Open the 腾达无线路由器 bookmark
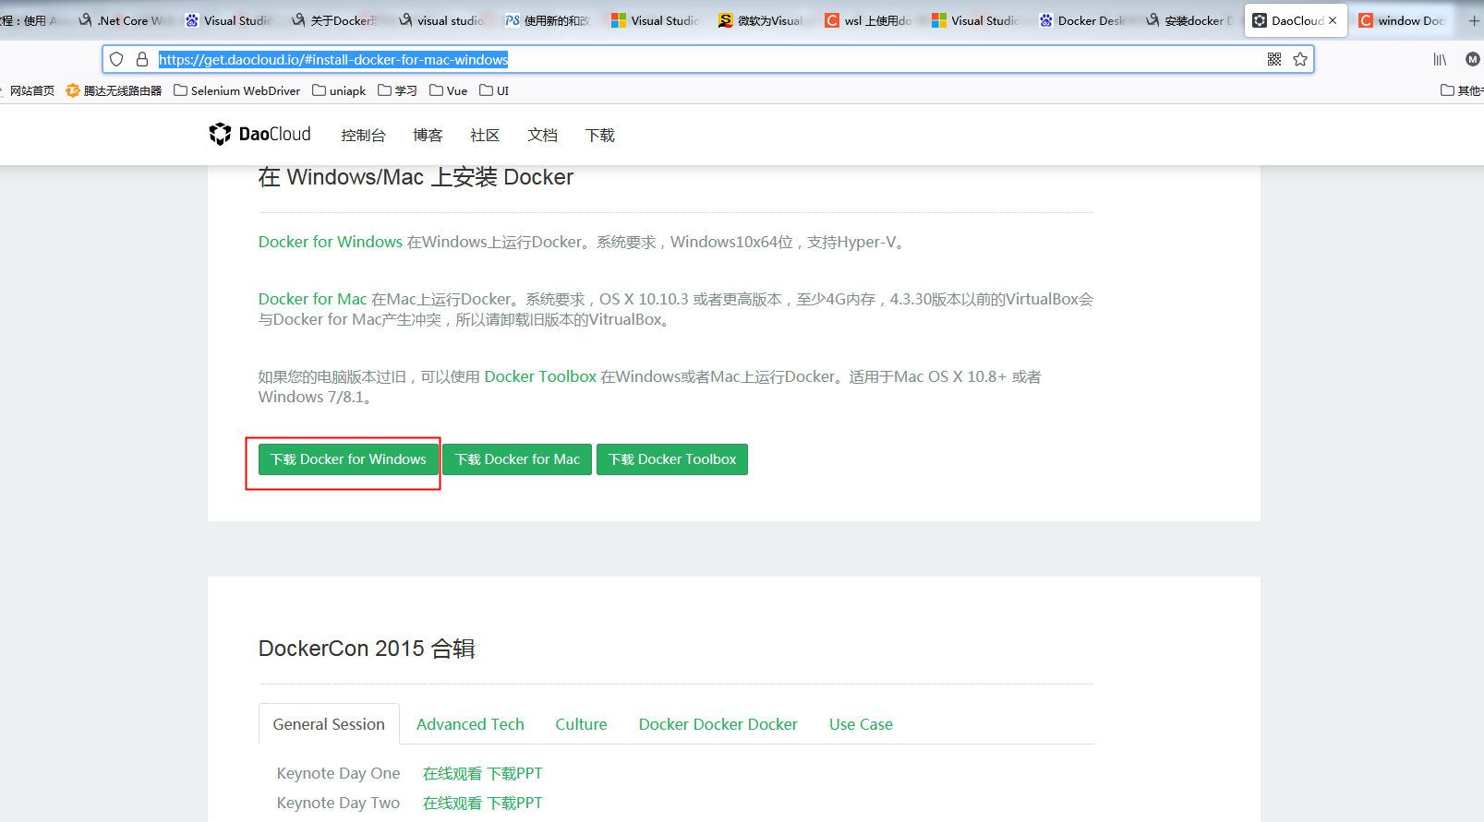 pos(114,90)
